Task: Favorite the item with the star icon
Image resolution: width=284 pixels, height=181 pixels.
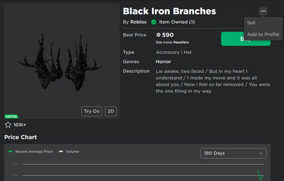Action: point(8,125)
